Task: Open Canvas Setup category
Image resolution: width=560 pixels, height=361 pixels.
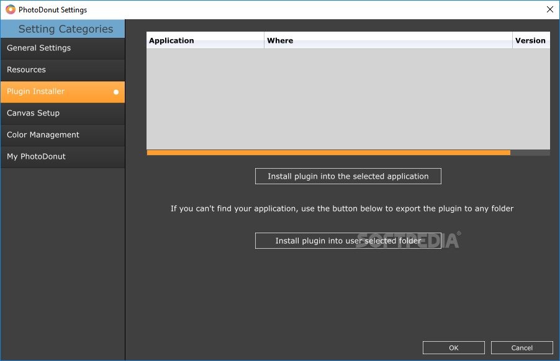Action: pos(63,114)
